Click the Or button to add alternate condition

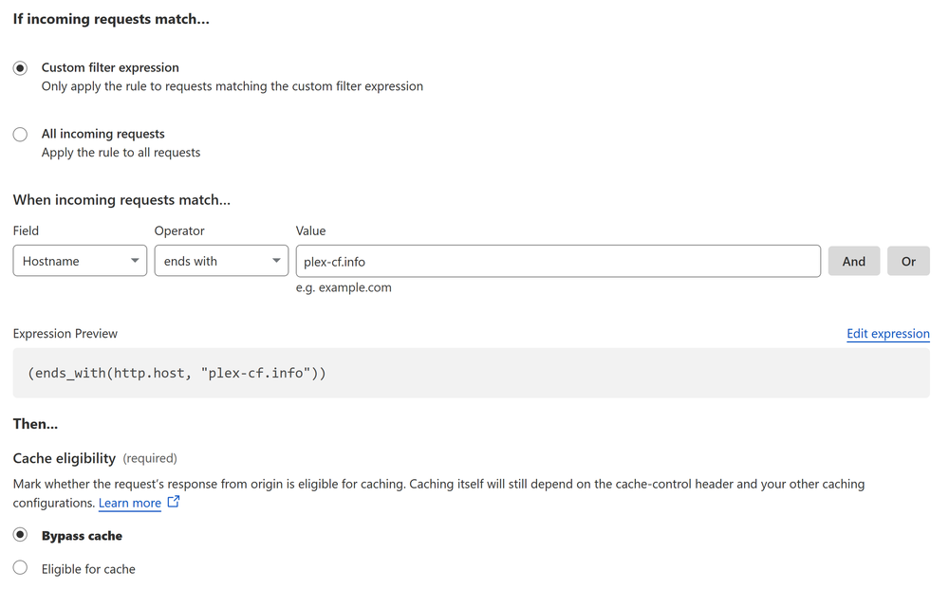point(908,260)
